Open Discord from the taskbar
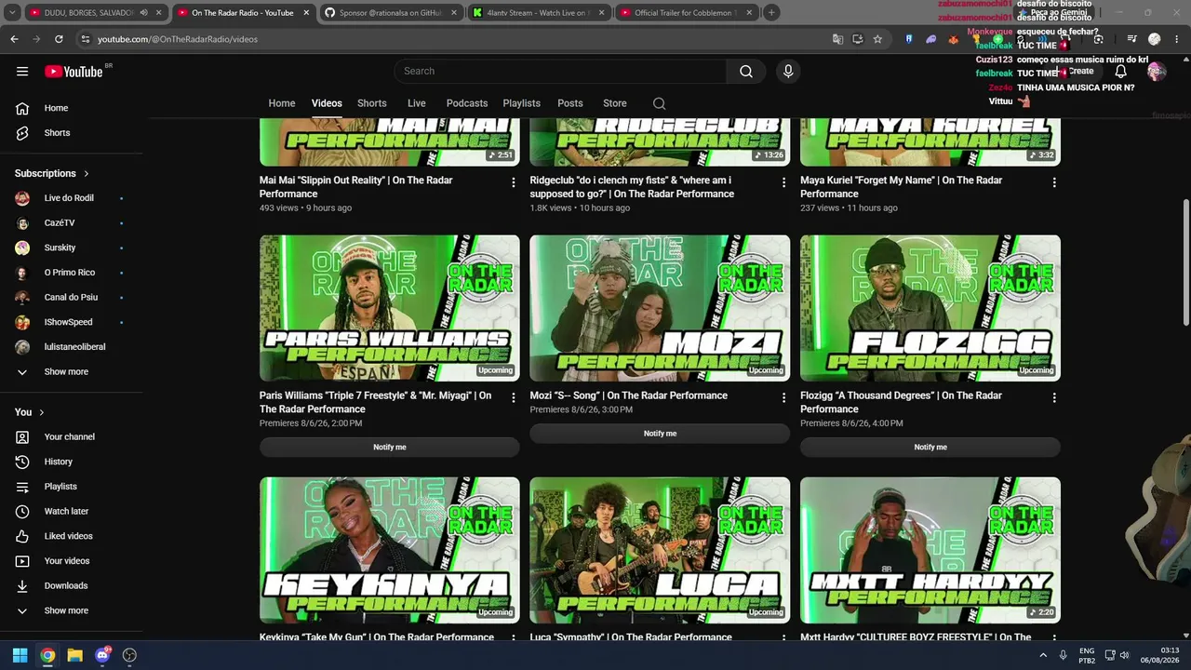The width and height of the screenshot is (1191, 670). [102, 655]
